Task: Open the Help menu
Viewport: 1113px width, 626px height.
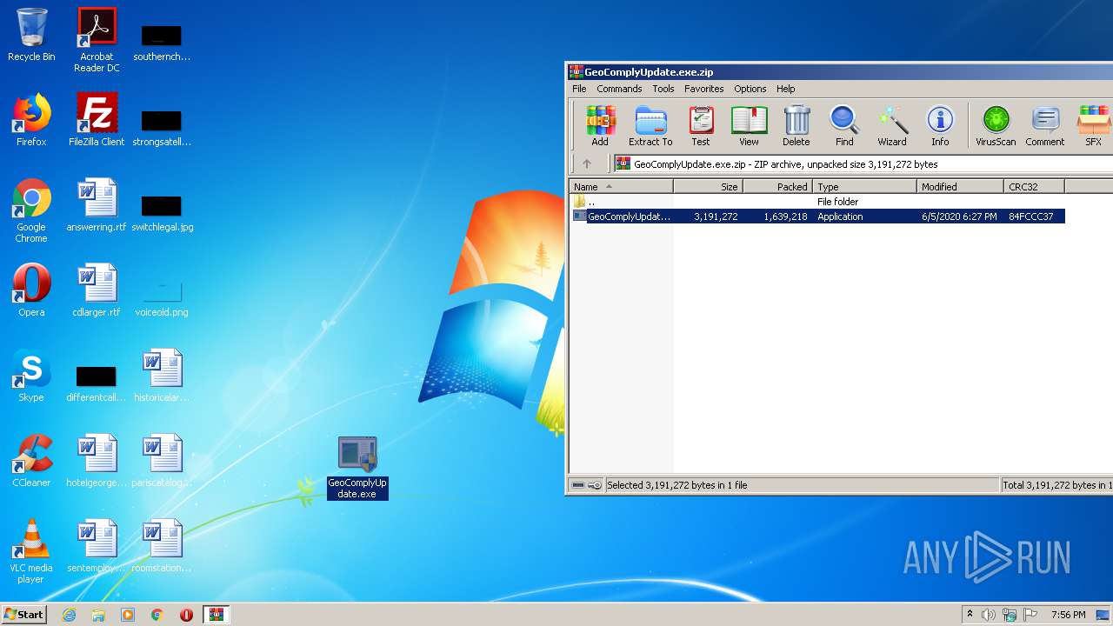Action: click(786, 89)
